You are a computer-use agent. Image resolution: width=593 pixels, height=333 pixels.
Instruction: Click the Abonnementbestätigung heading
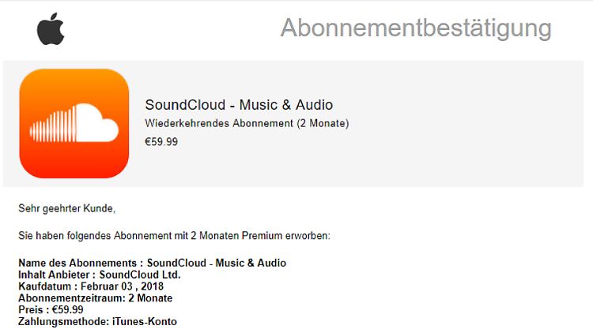coord(415,28)
